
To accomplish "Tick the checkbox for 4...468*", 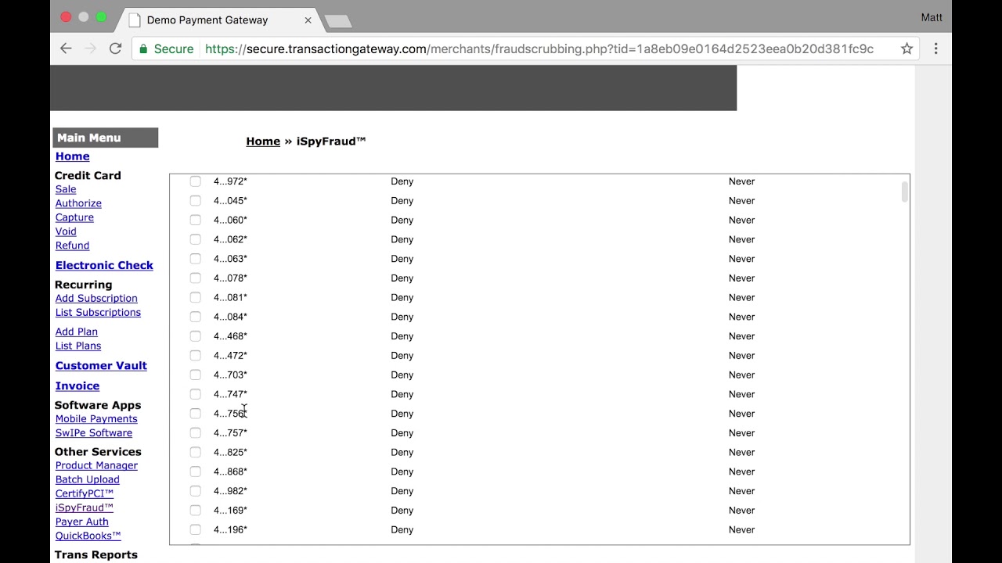I will coord(196,336).
